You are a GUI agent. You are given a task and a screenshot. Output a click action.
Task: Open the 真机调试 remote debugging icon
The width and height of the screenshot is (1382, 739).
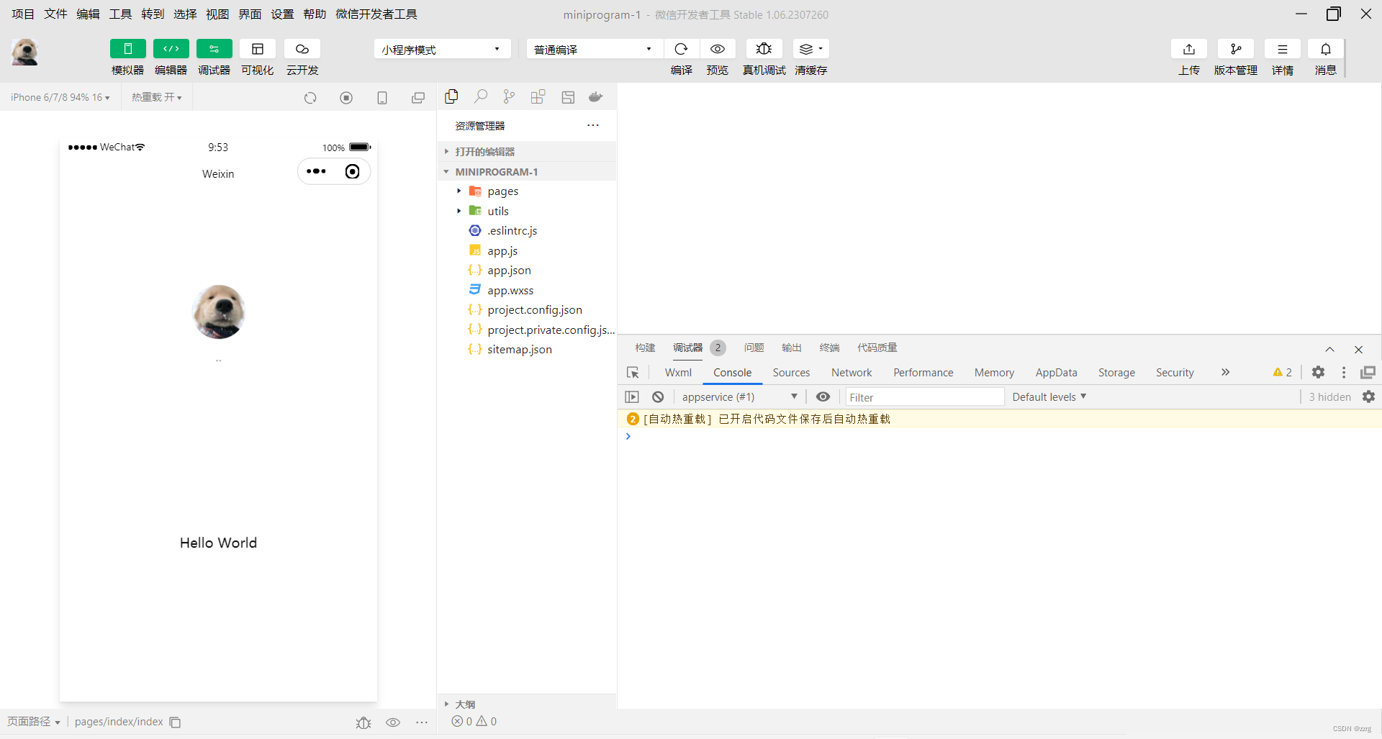click(764, 48)
